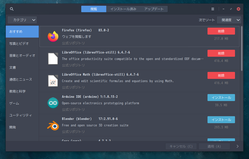The width and height of the screenshot is (249, 159).
Task: Click the package list vertical scrollbar
Action: click(242, 49)
